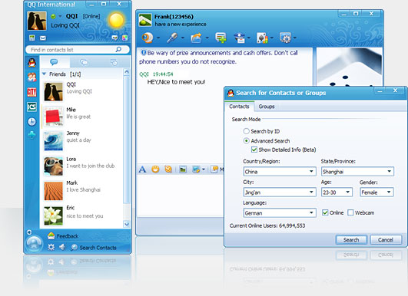Open the calendar icon beside the mail icon
The image size is (408, 296).
tap(32, 38)
